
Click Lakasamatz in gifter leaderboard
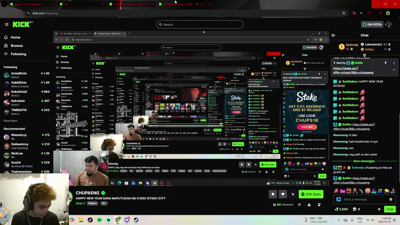point(373,44)
